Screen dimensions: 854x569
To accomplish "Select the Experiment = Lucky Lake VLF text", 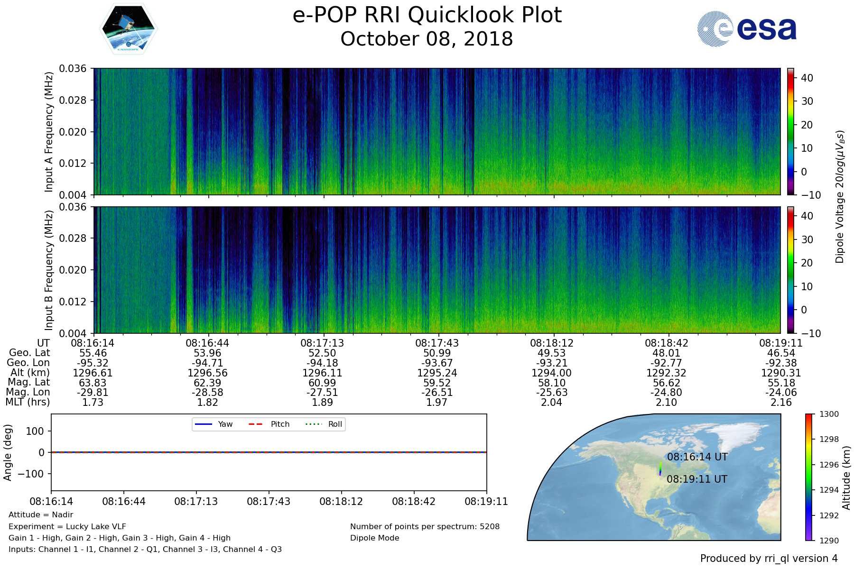I will pos(67,526).
